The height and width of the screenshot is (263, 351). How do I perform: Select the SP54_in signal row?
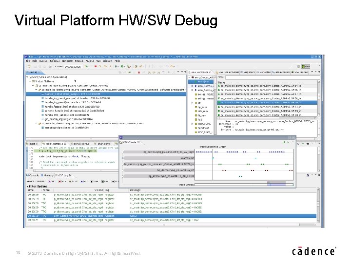(x=267, y=86)
